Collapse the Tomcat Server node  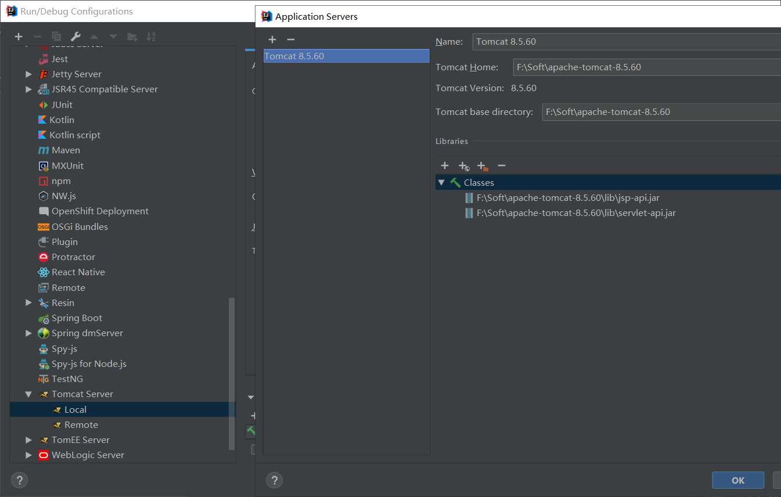(28, 394)
